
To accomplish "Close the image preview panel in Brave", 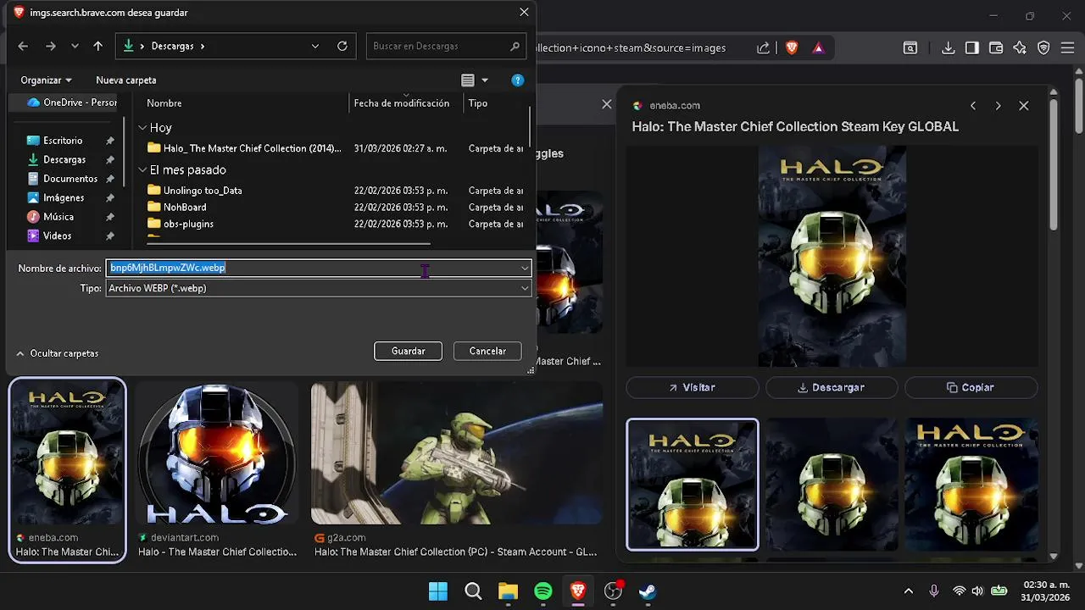I will tap(1024, 106).
